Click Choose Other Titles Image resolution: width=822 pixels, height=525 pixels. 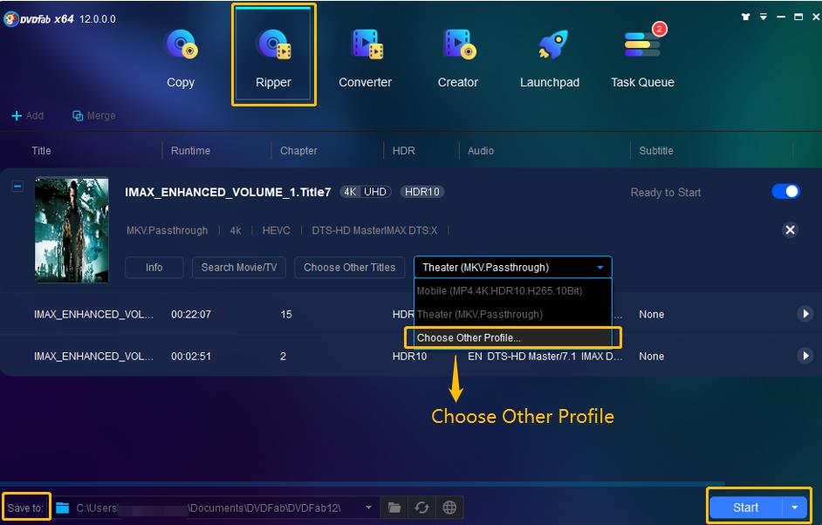pos(349,267)
